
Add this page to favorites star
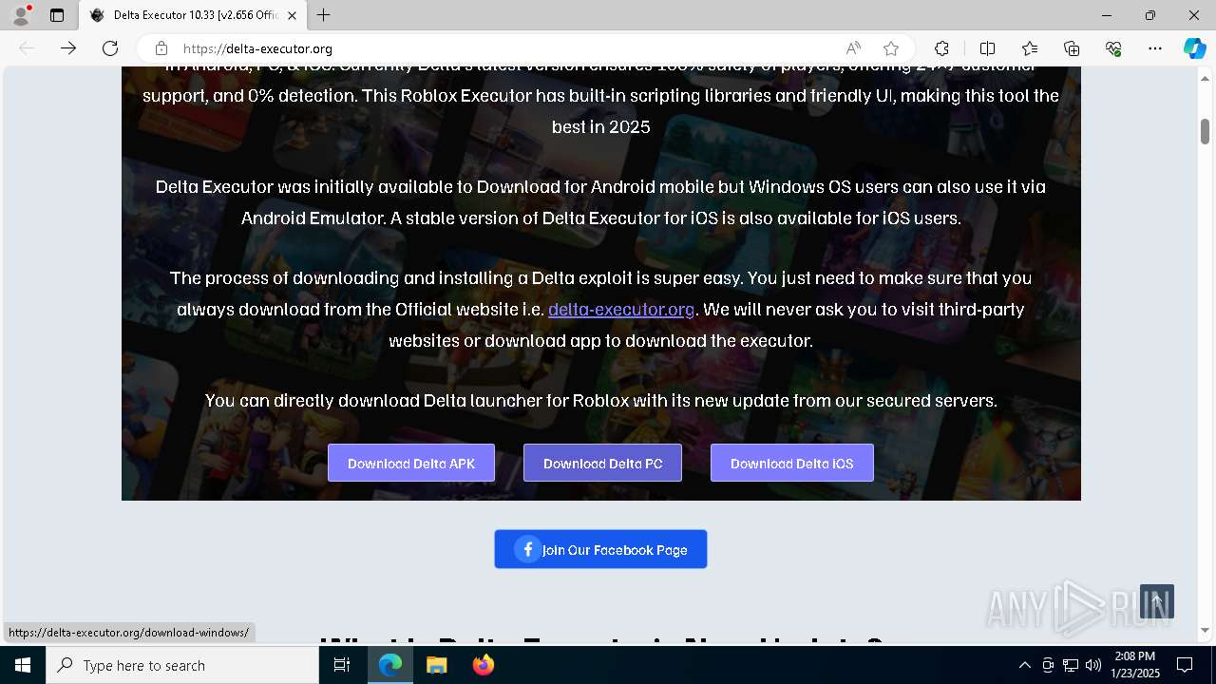click(890, 48)
